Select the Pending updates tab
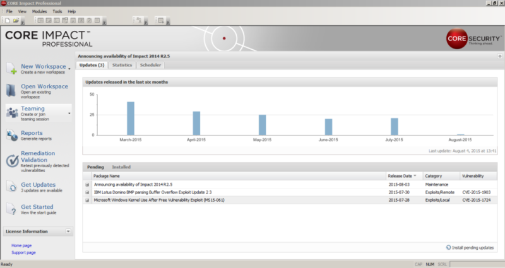This screenshot has height=268, width=505. (x=95, y=167)
